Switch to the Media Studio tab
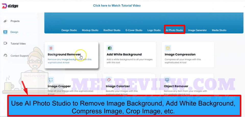The width and height of the screenshot is (245, 117). click(x=219, y=30)
